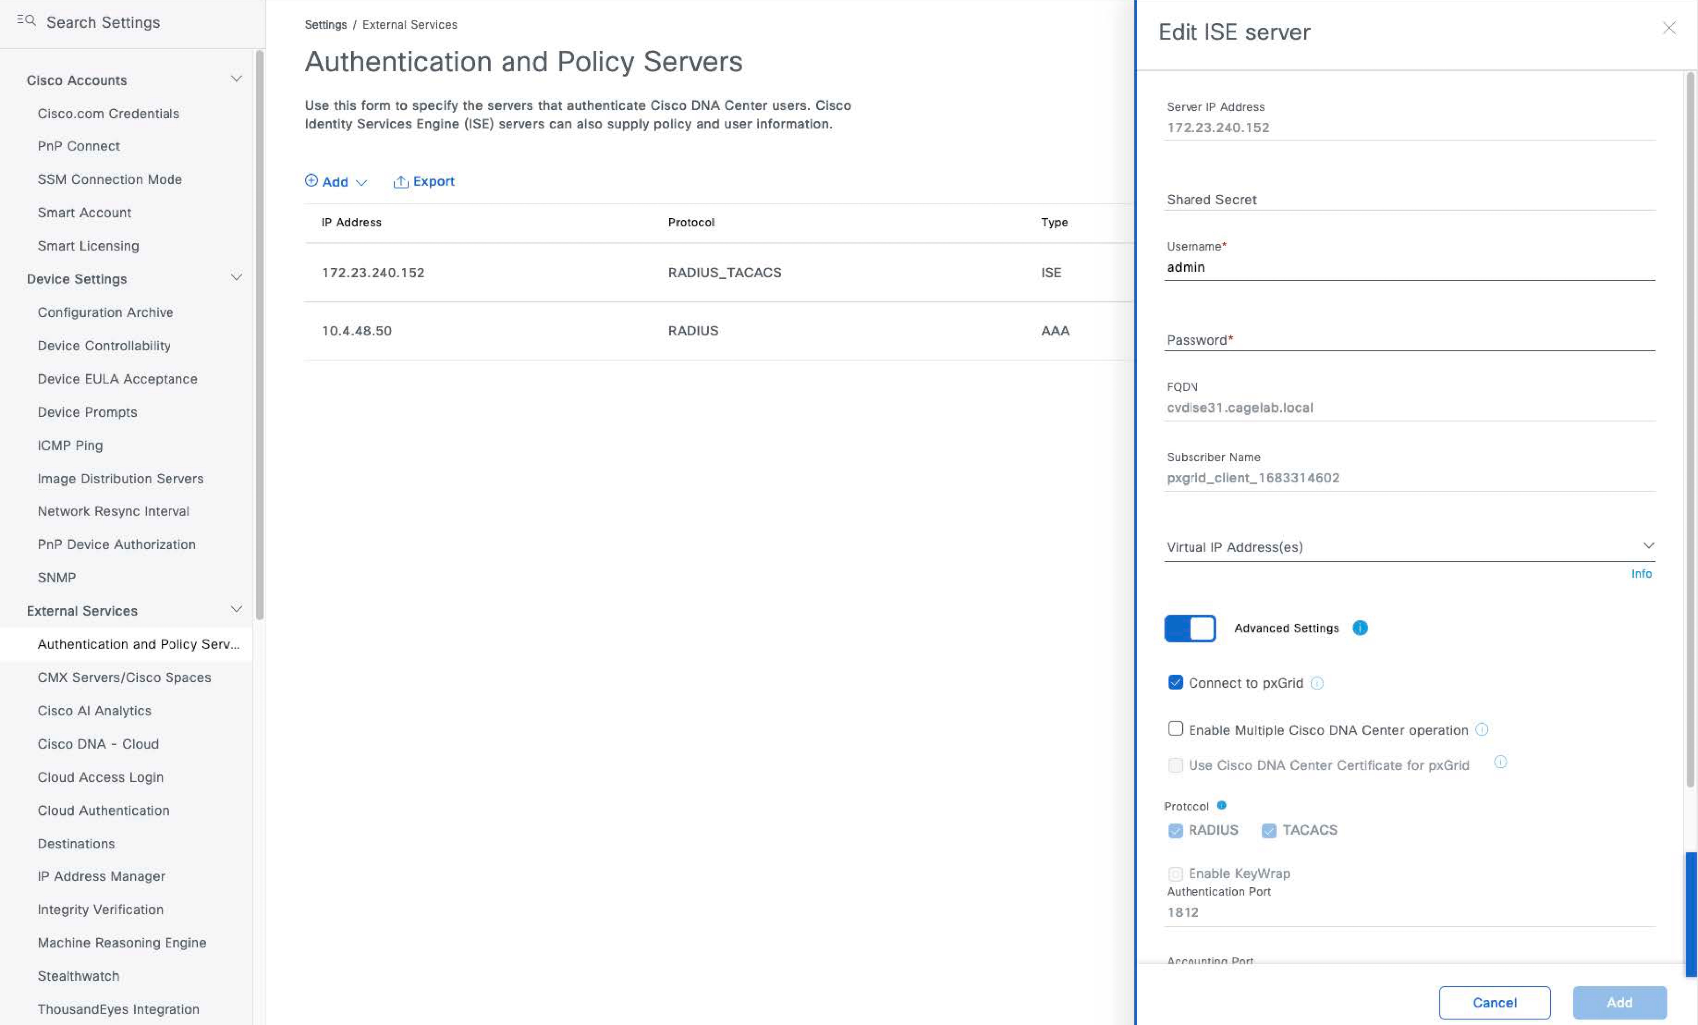Screen dimensions: 1698x1025
Task: Open Stealthwatch settings in sidebar
Action: 78,975
